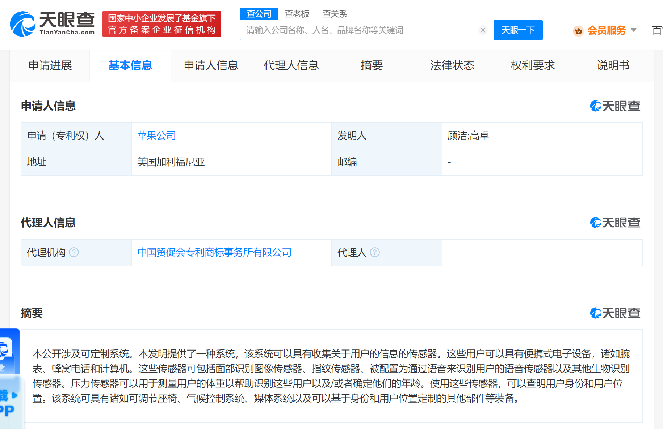This screenshot has width=663, height=429.
Task: Open the 法律状态 tab
Action: pos(452,65)
